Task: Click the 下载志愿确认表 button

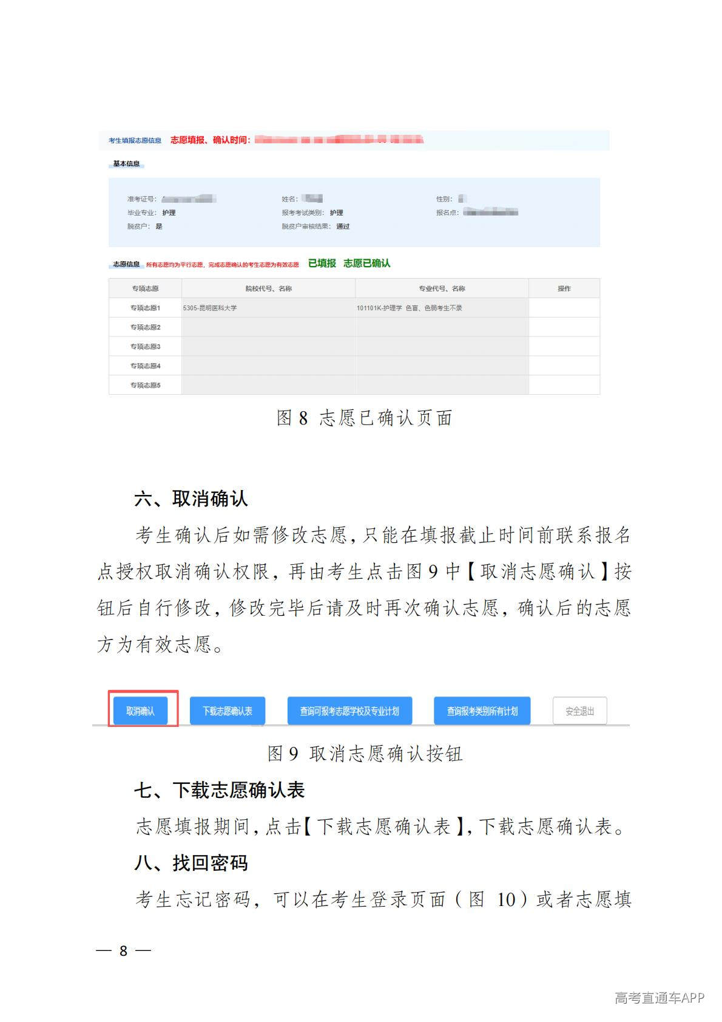Action: click(x=228, y=710)
